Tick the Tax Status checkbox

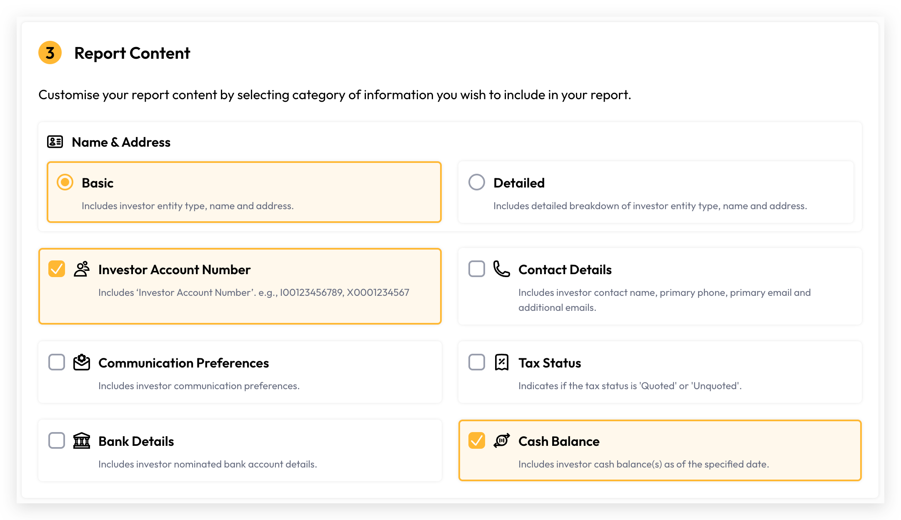tap(477, 362)
